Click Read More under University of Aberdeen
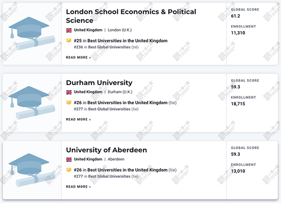The width and height of the screenshot is (281, 203). click(x=78, y=187)
